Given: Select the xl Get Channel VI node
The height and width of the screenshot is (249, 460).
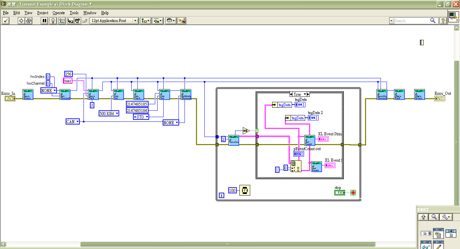Looking at the screenshot, I should (x=65, y=94).
